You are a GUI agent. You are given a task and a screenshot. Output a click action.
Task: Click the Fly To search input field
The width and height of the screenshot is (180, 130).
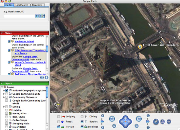19,16
